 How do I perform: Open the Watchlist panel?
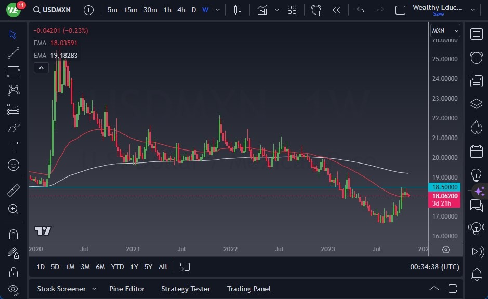point(477,34)
